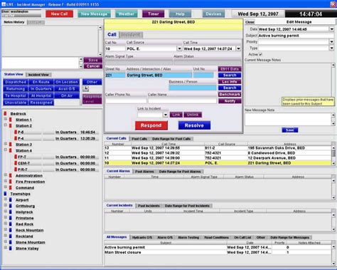Viewport: 337px width, 270px height.
Task: Open the message Type dropdown
Action: coord(331,48)
